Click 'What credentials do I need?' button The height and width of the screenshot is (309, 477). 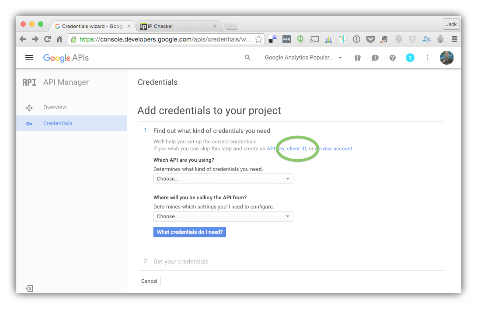click(x=189, y=232)
